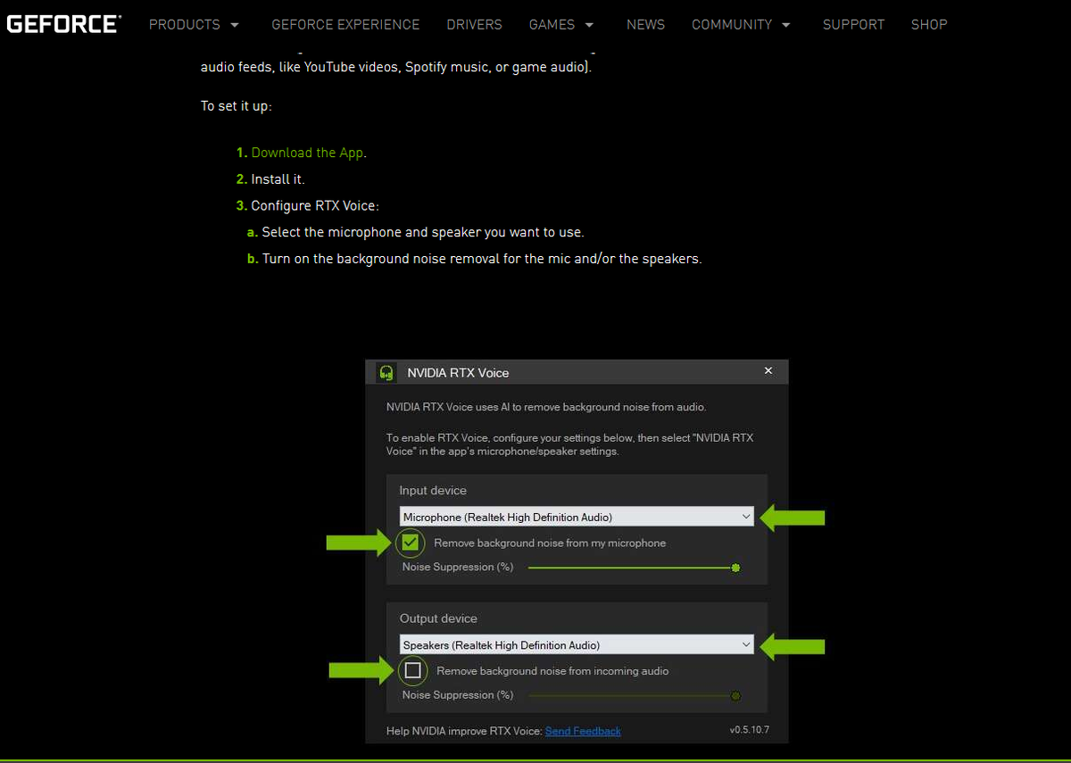Open the News section
This screenshot has height=763, width=1071.
[645, 25]
